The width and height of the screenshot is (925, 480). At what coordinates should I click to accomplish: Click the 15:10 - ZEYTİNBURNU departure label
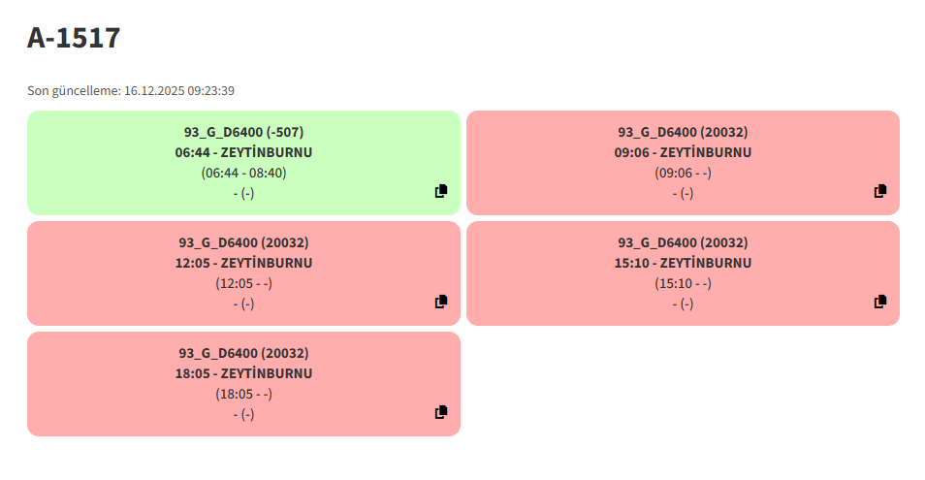[683, 263]
